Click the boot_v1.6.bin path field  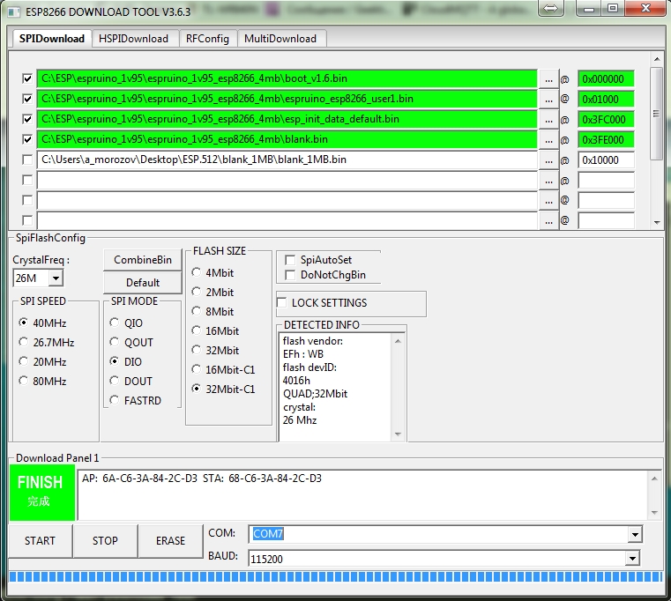tap(287, 78)
